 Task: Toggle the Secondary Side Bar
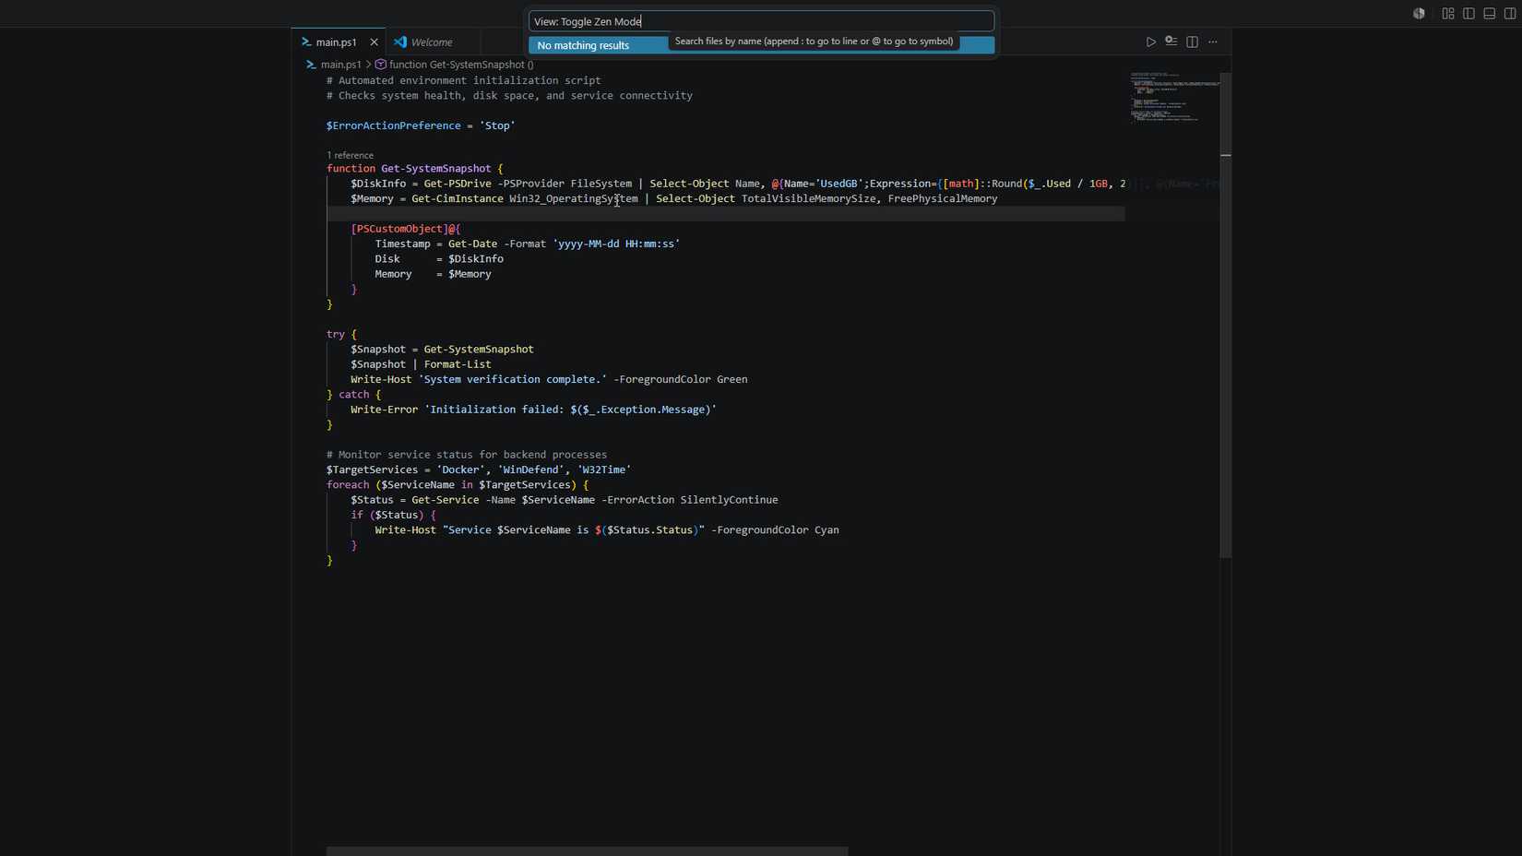tap(1509, 13)
